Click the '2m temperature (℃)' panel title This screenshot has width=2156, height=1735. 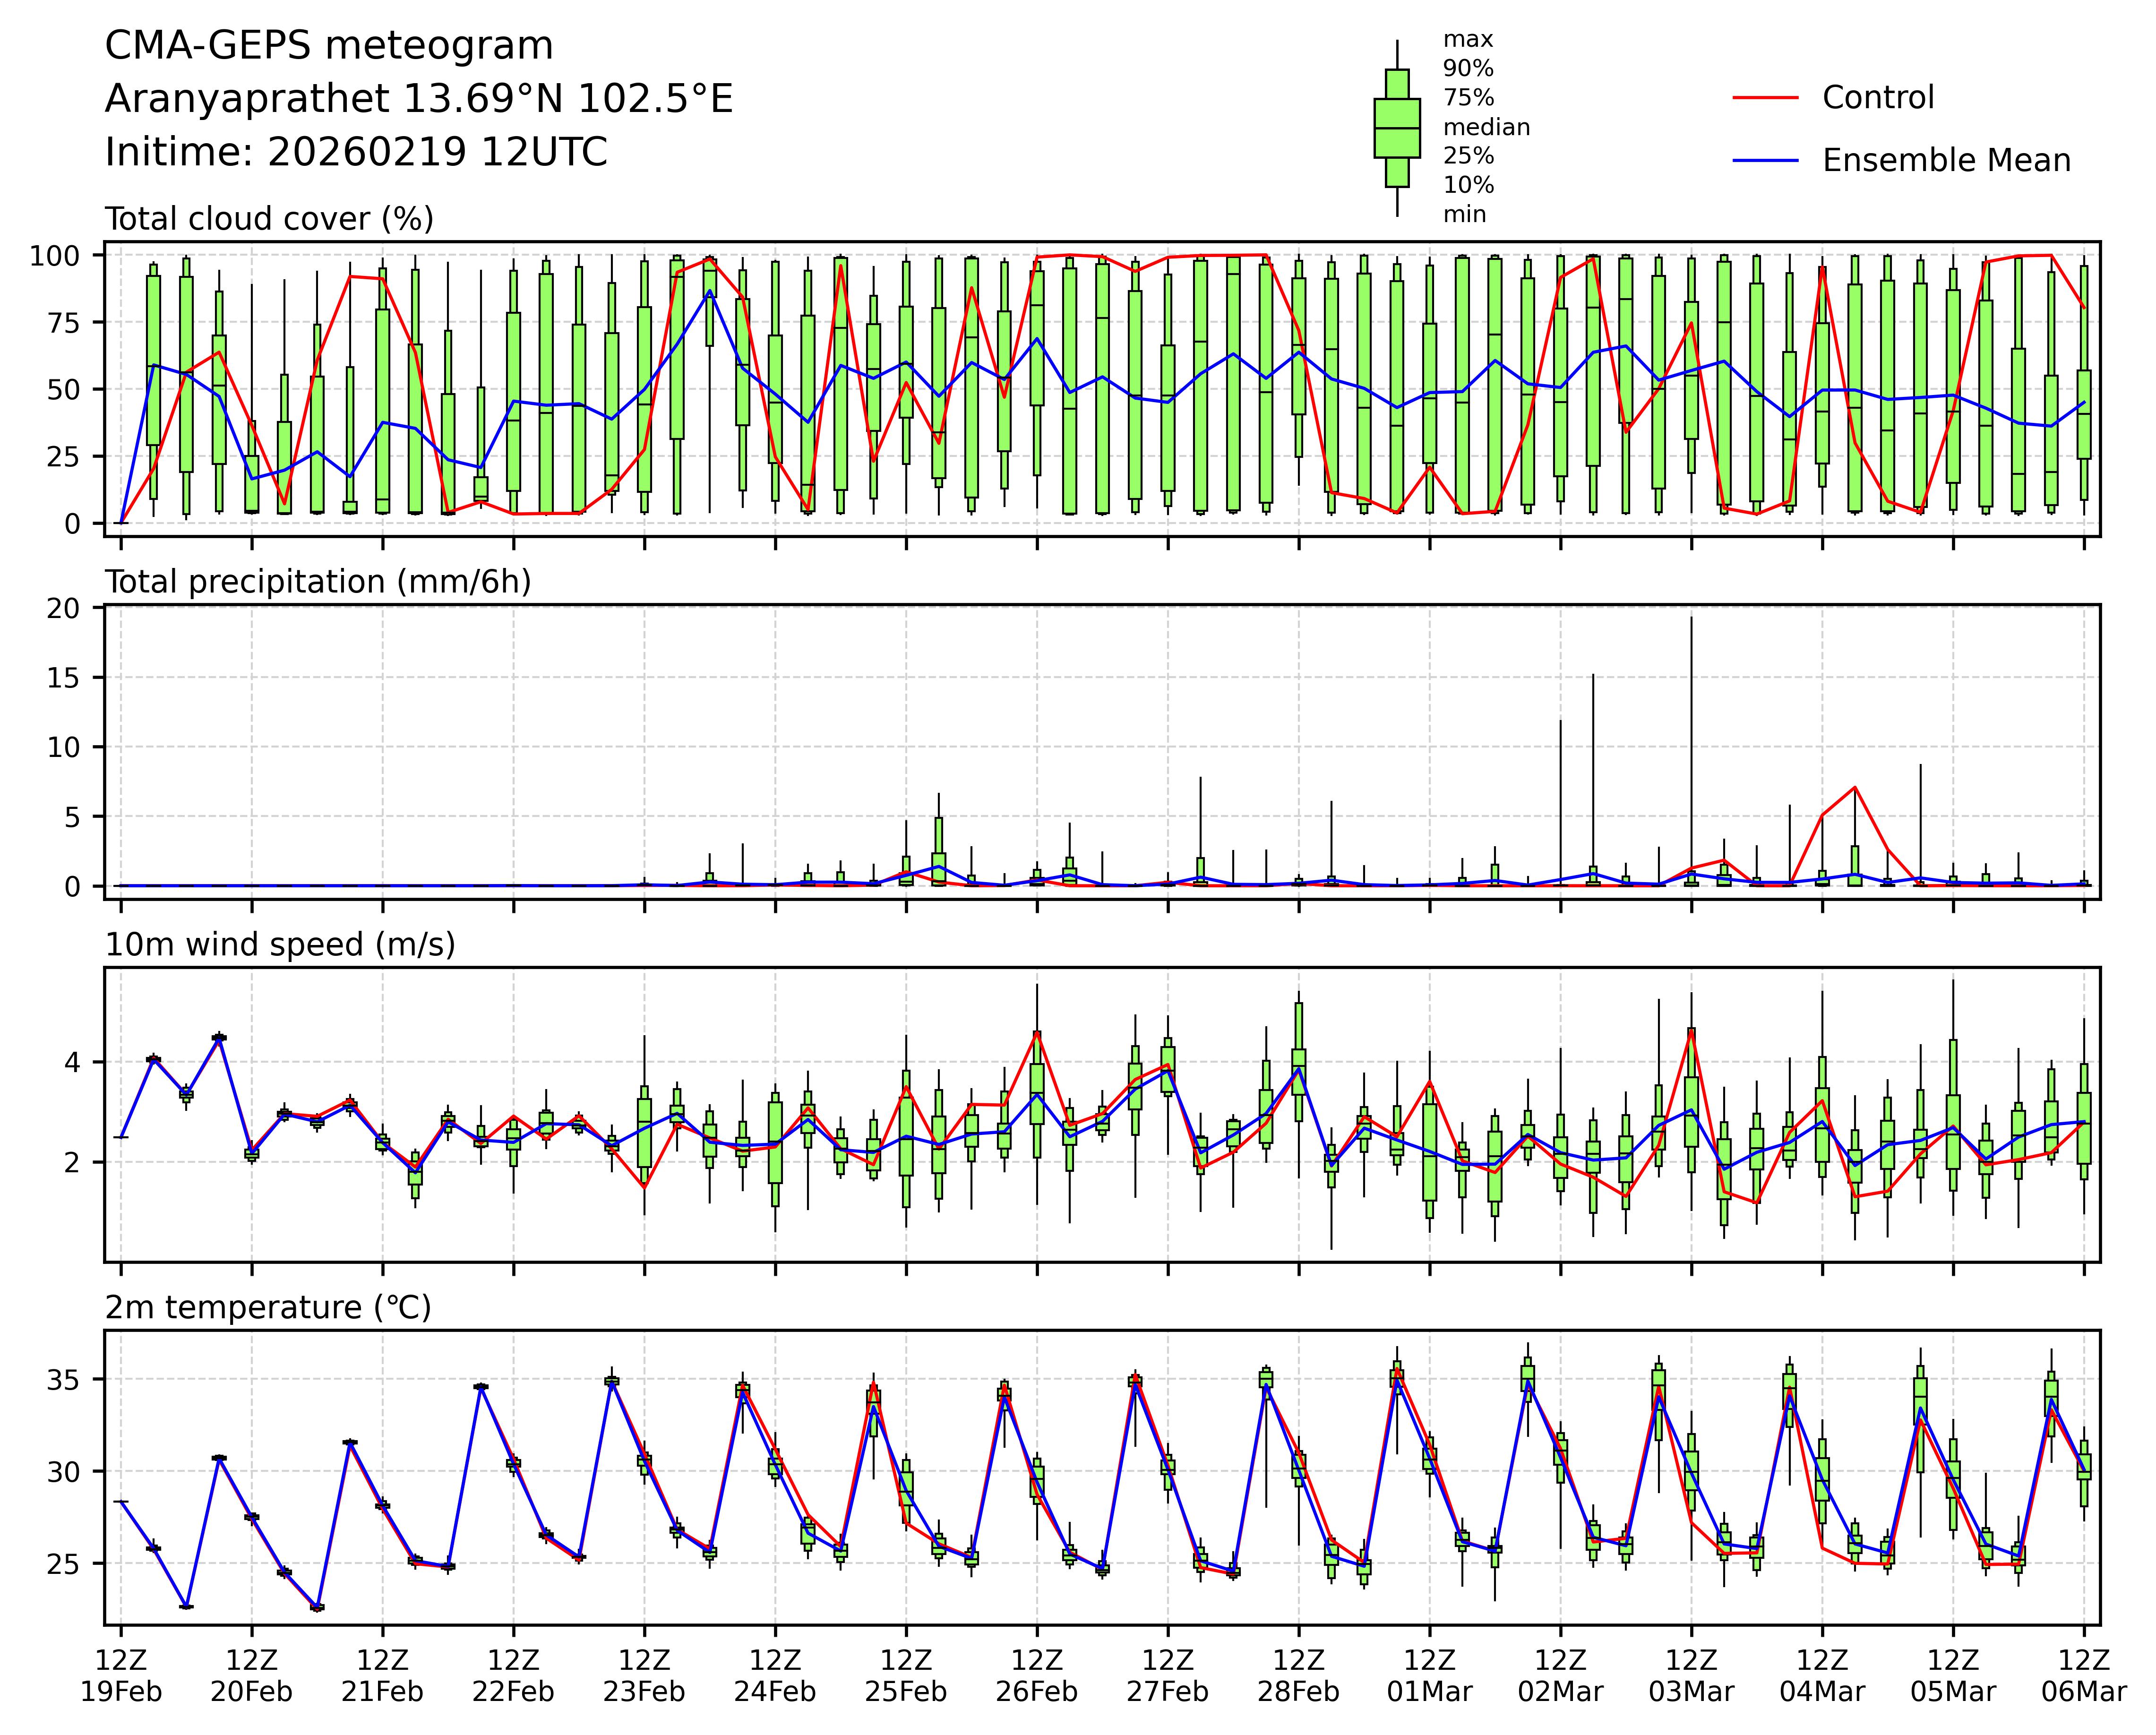pos(268,1308)
